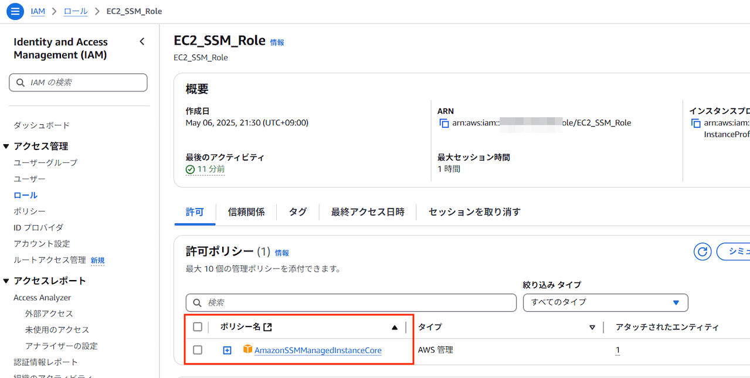Click the EC2_SSM_Role breadcrumb text
The image size is (750, 378).
[134, 11]
